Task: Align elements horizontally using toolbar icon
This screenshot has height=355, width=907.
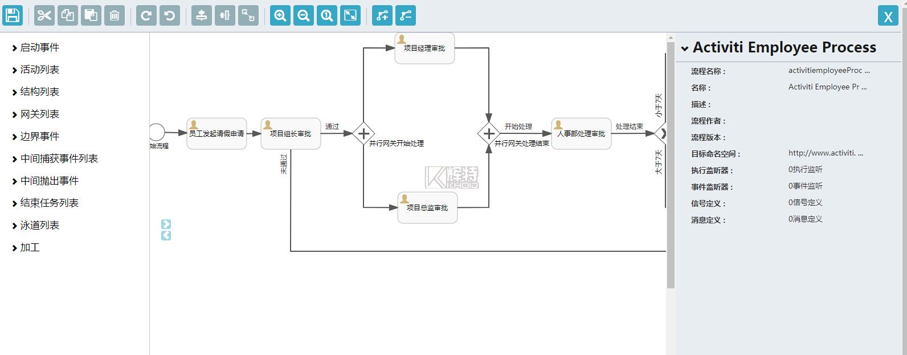Action: (x=225, y=15)
